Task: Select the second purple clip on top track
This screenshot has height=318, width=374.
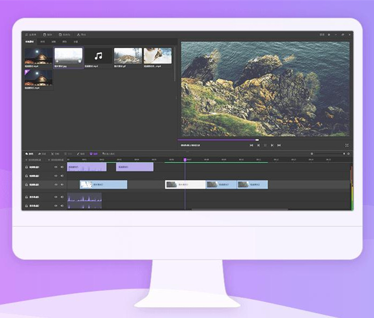Action: (x=135, y=167)
